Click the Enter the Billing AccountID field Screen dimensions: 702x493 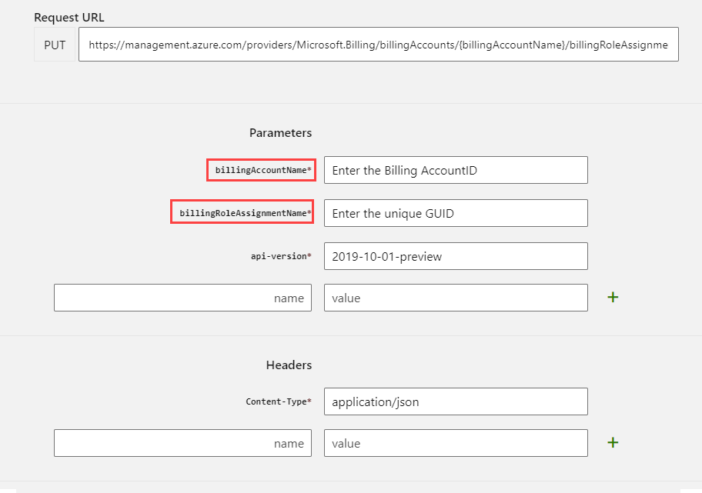point(455,170)
